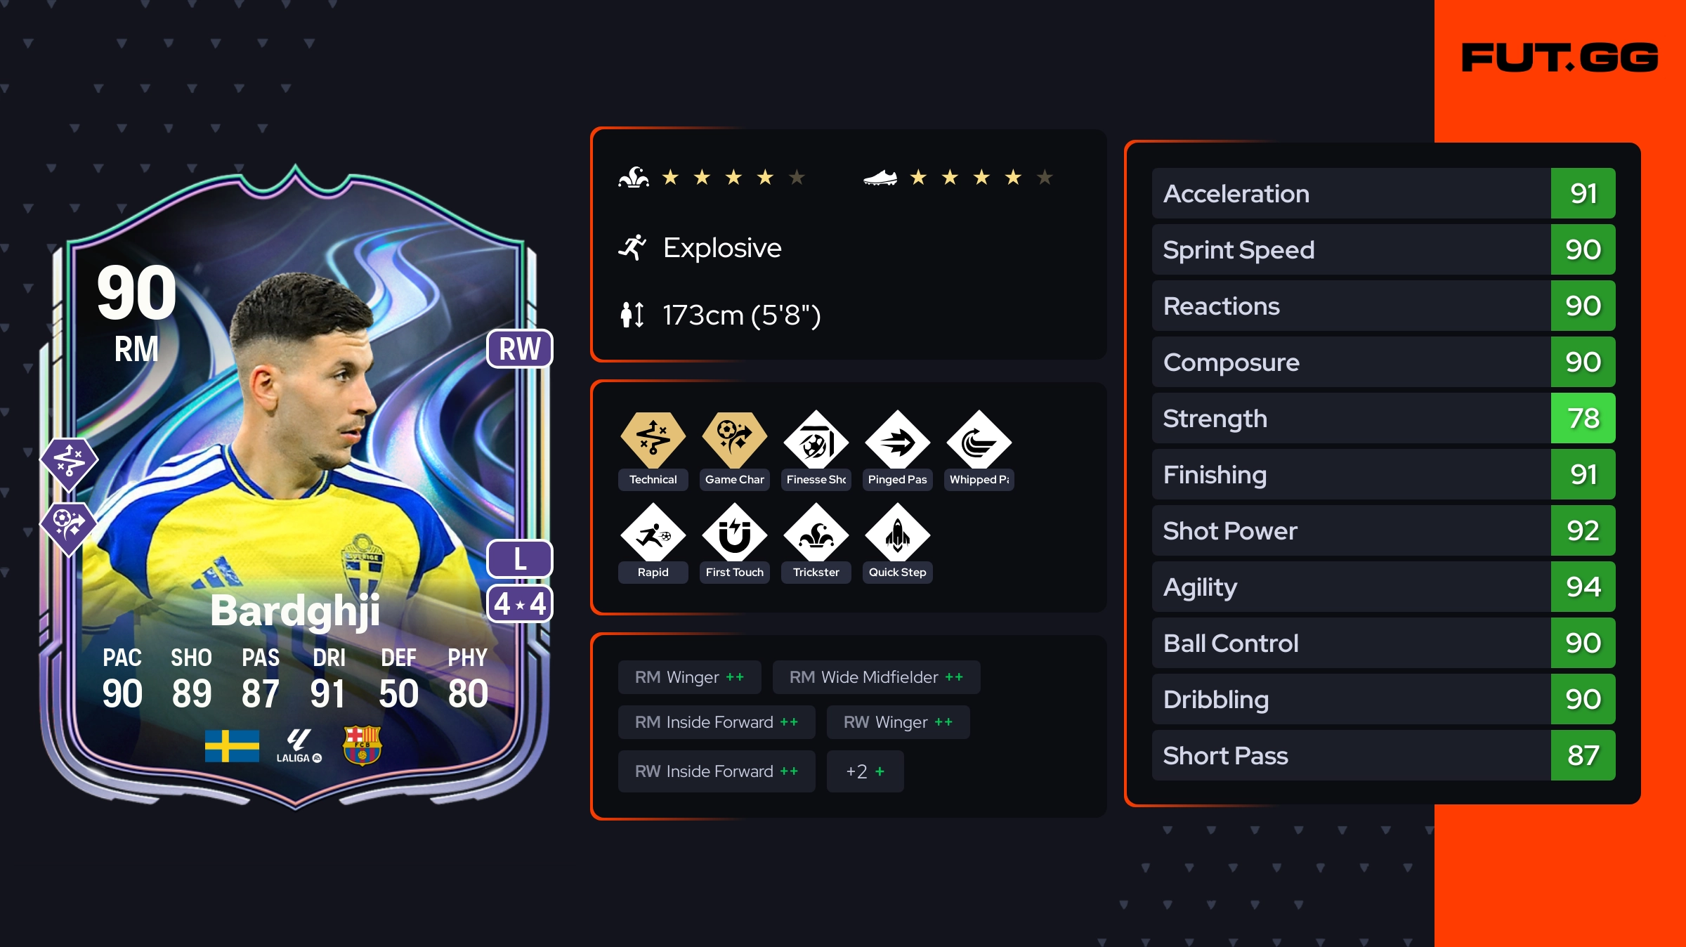1686x947 pixels.
Task: Select the Game Changer playstyle icon
Action: coord(734,440)
